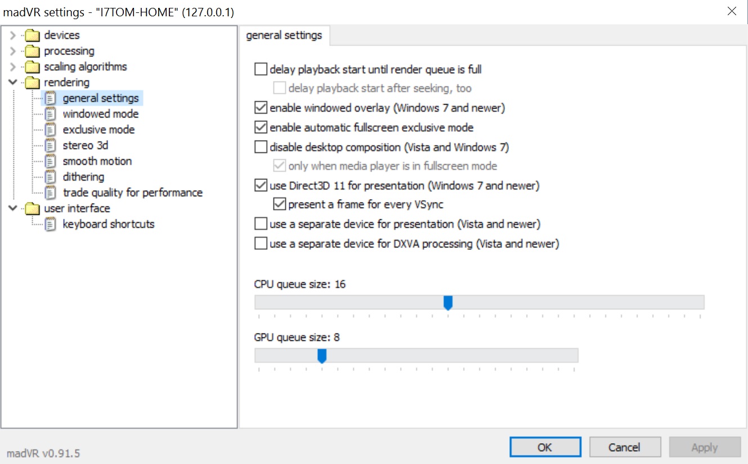748x464 pixels.
Task: Select the windowed mode page icon
Action: click(51, 114)
